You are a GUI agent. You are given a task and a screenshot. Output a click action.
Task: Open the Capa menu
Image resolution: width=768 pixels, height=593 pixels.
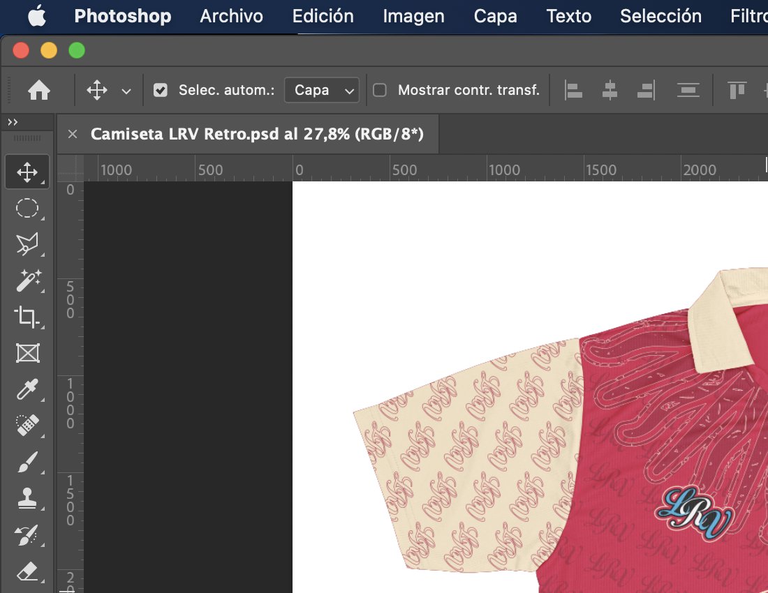click(495, 16)
